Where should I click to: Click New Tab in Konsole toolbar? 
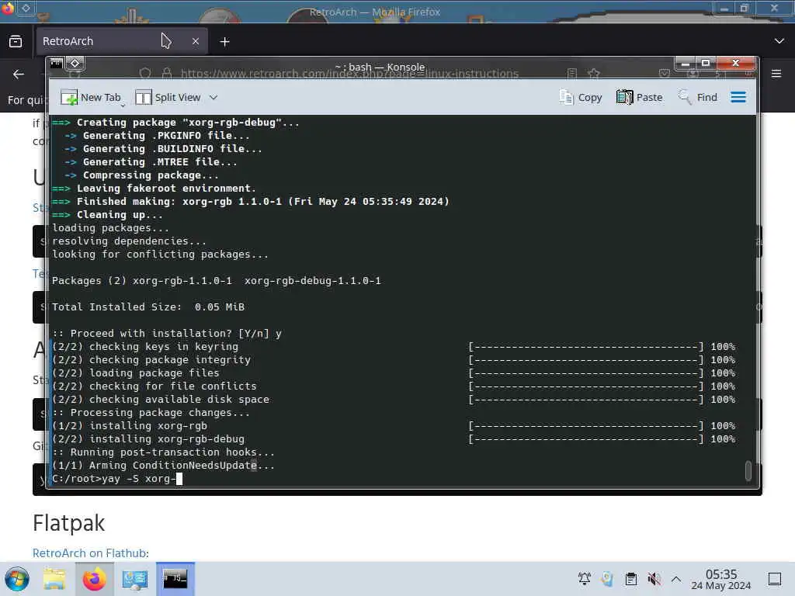(x=91, y=97)
